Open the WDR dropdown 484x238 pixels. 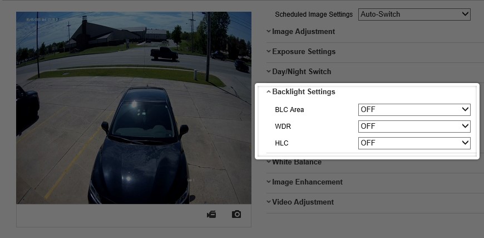pos(414,127)
